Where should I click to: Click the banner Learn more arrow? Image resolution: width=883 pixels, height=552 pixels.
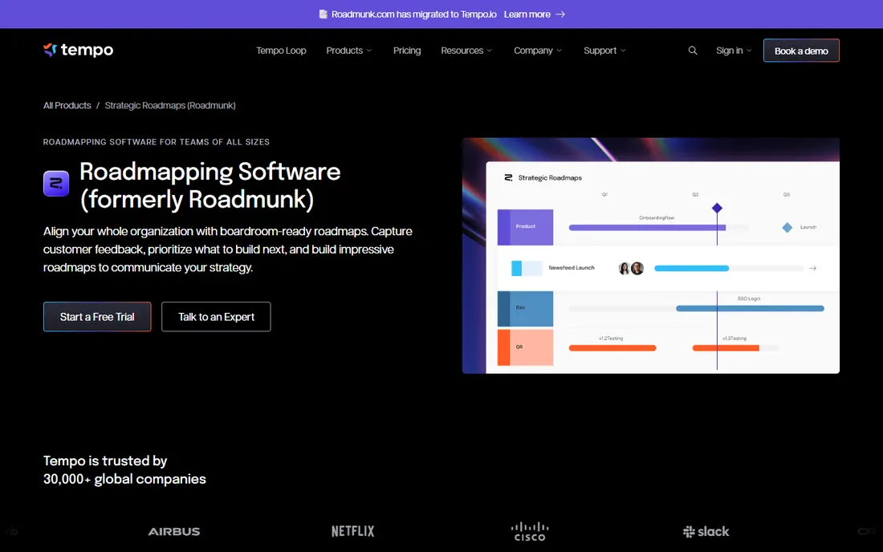point(560,14)
